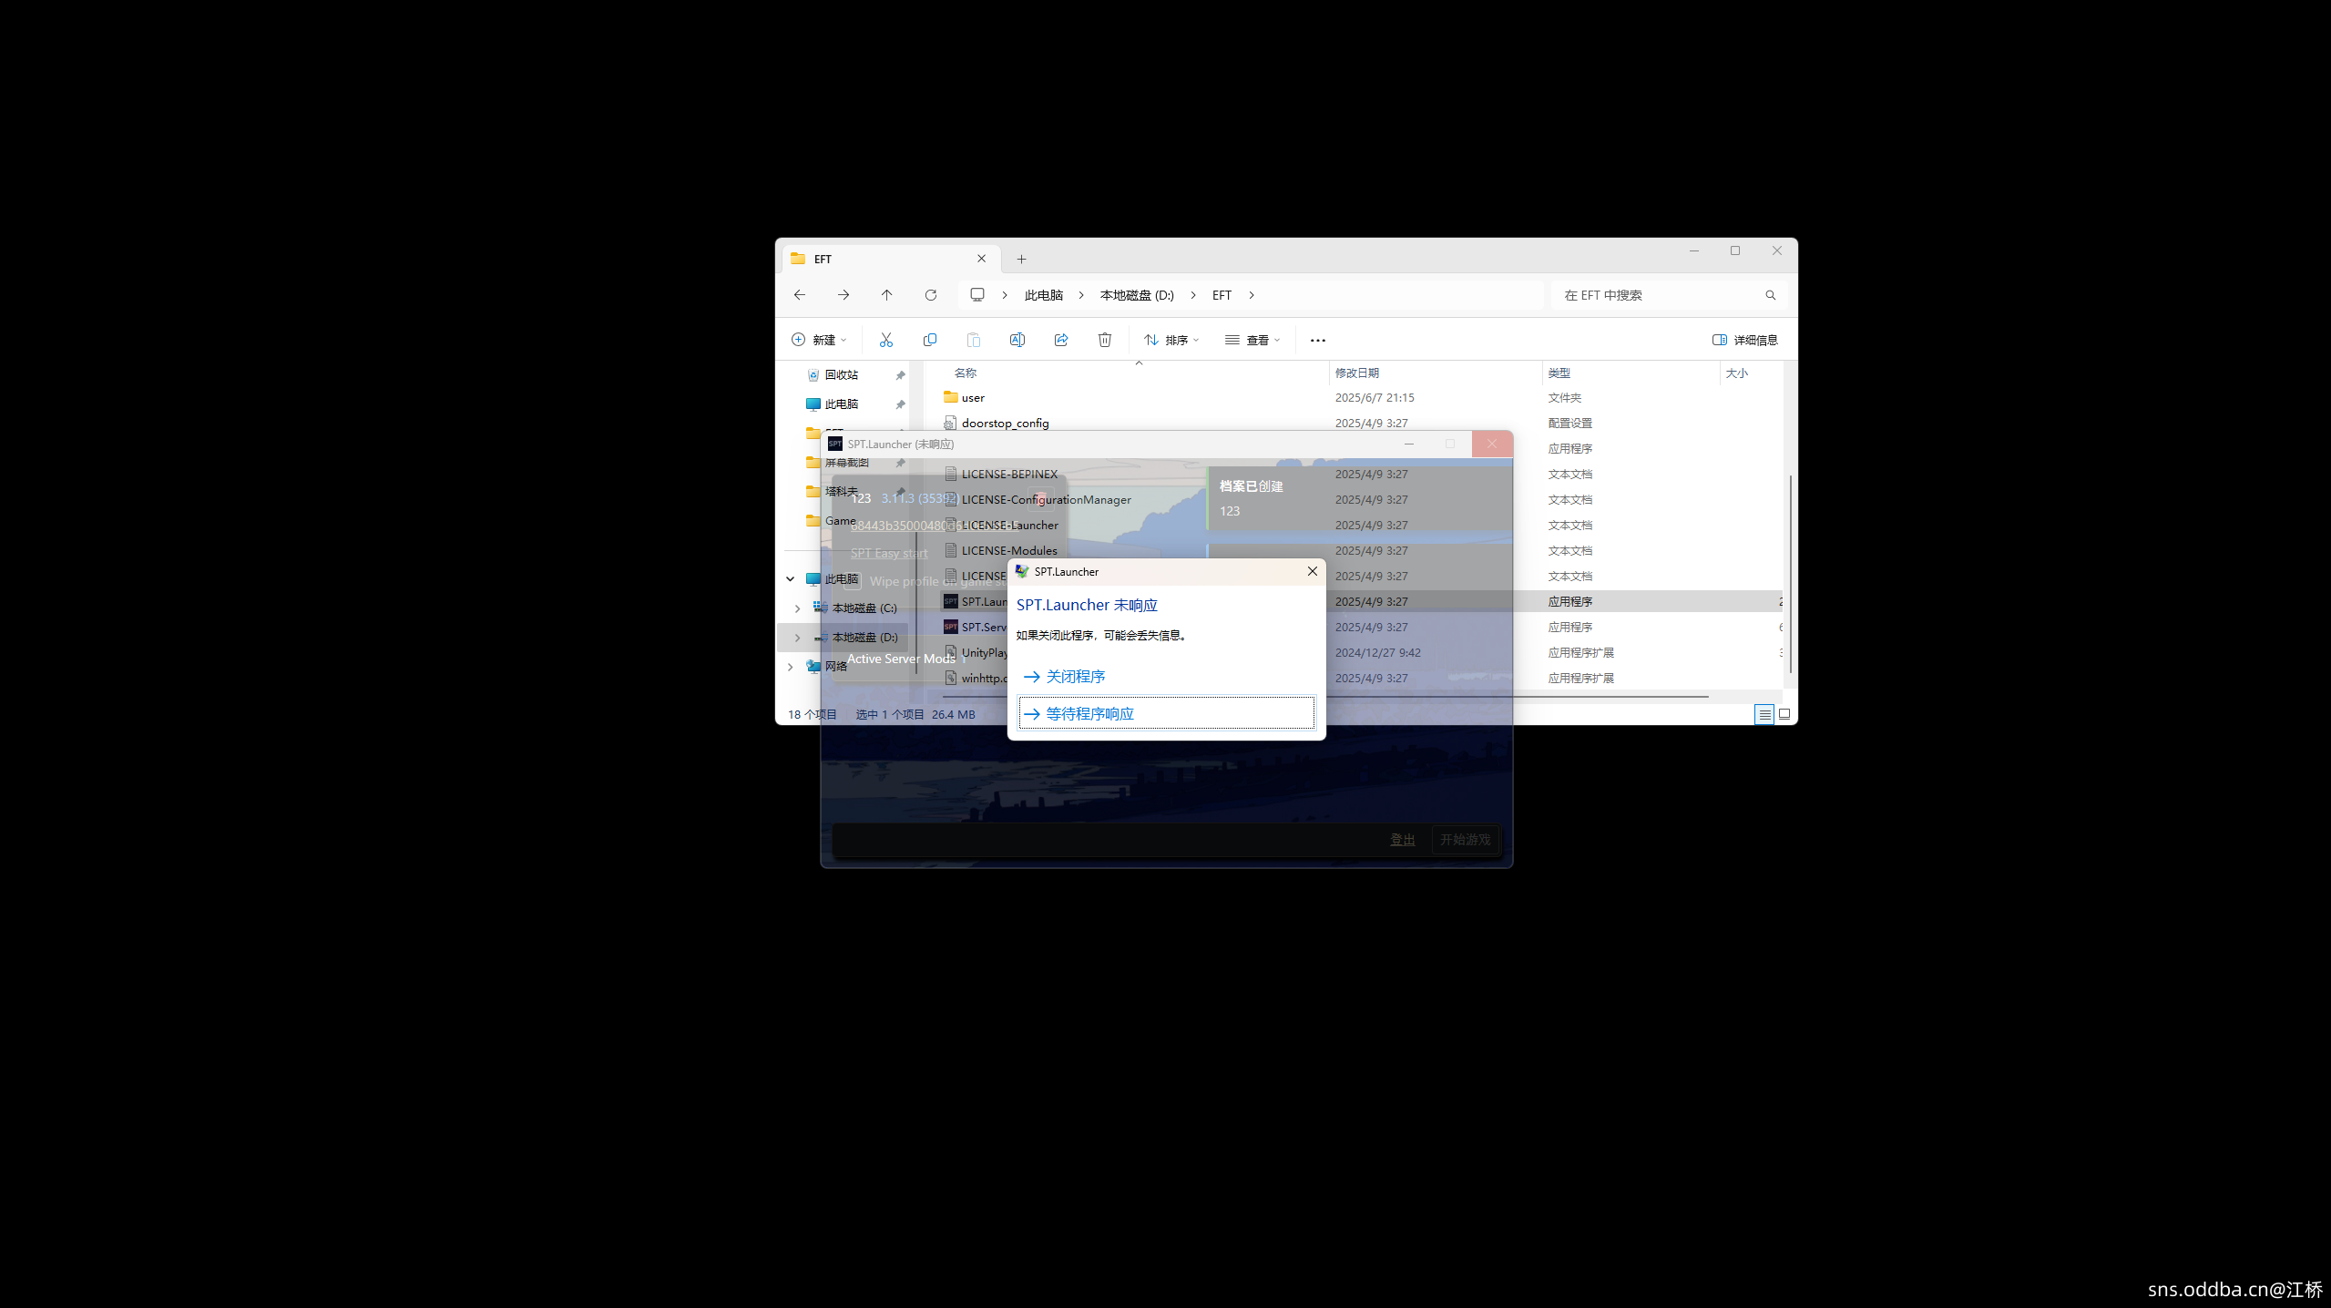Click the 2024/12/27 9:42 date cell
This screenshot has height=1308, width=2331.
point(1377,652)
